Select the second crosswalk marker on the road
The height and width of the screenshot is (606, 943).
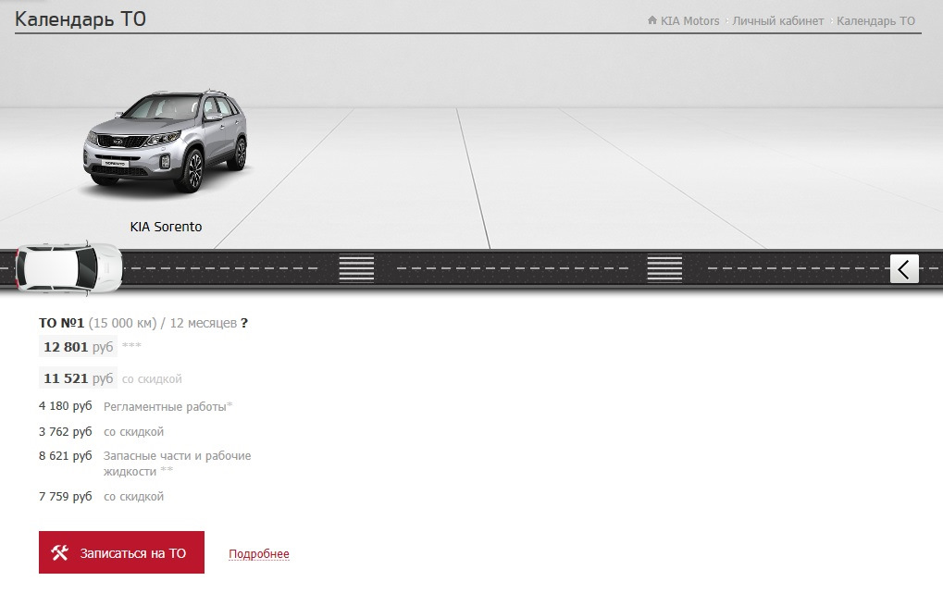coord(664,268)
